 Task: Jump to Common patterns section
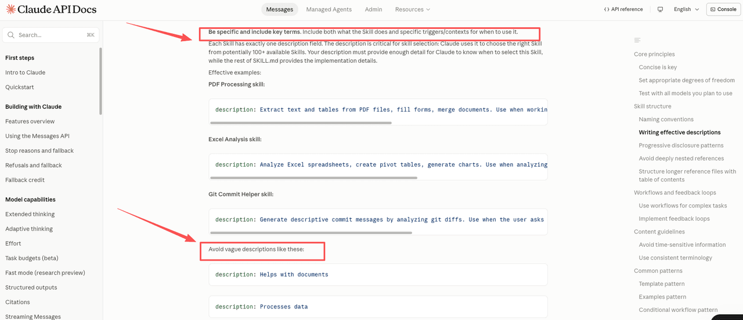point(658,271)
